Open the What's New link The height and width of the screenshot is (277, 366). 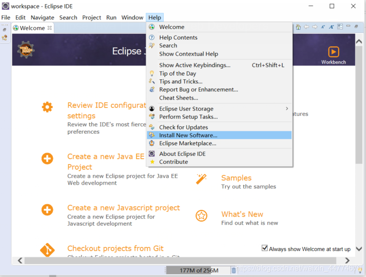point(242,214)
